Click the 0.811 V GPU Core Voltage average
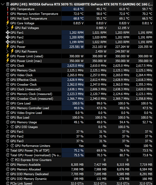The height and width of the screenshot is (185, 156). (x=147, y=23)
